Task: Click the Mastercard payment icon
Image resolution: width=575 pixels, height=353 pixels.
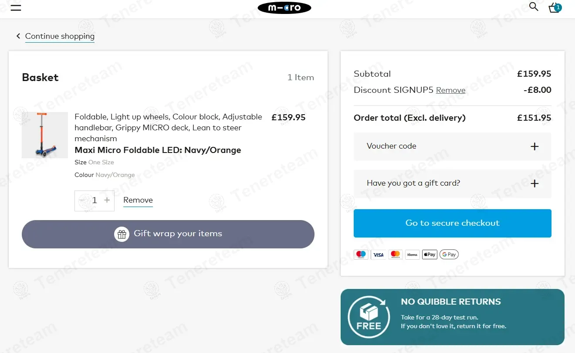Action: pos(395,255)
